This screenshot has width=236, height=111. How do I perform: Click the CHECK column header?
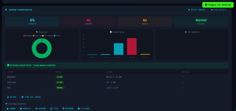pyautogui.click(x=10, y=72)
